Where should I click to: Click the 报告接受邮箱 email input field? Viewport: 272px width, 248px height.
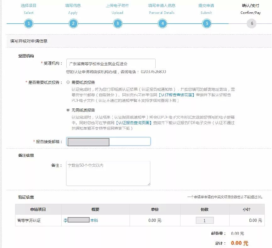pyautogui.click(x=108, y=141)
